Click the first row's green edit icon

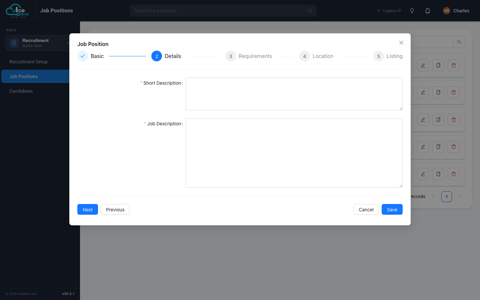coord(423,65)
